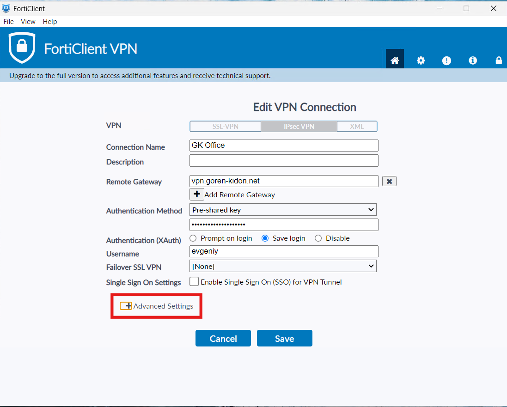Open Failover SSL VPN dropdown

[283, 266]
